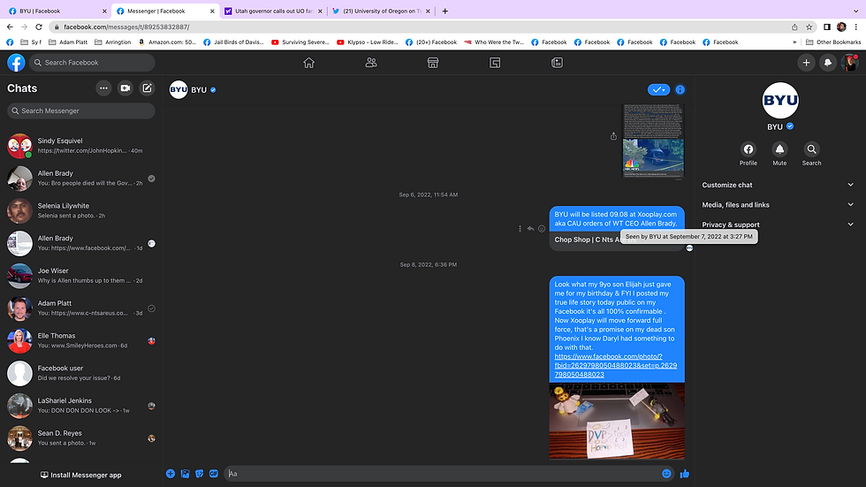This screenshot has height=487, width=866.
Task: Attach a photo file to message
Action: click(x=185, y=474)
